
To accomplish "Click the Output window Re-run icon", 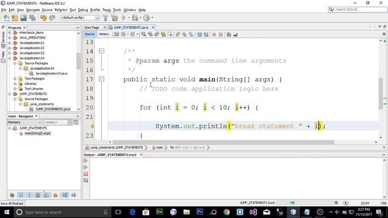I will (x=86, y=161).
